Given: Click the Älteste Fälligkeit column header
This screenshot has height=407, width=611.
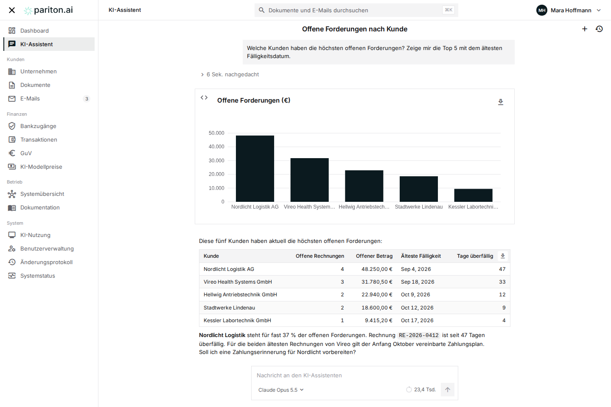Looking at the screenshot, I should tap(421, 256).
